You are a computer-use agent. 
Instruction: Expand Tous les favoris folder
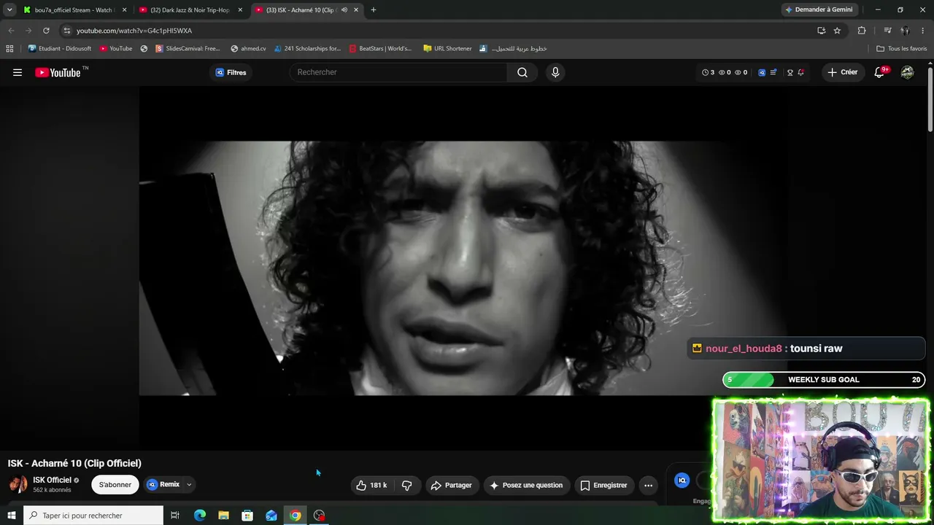pyautogui.click(x=902, y=49)
